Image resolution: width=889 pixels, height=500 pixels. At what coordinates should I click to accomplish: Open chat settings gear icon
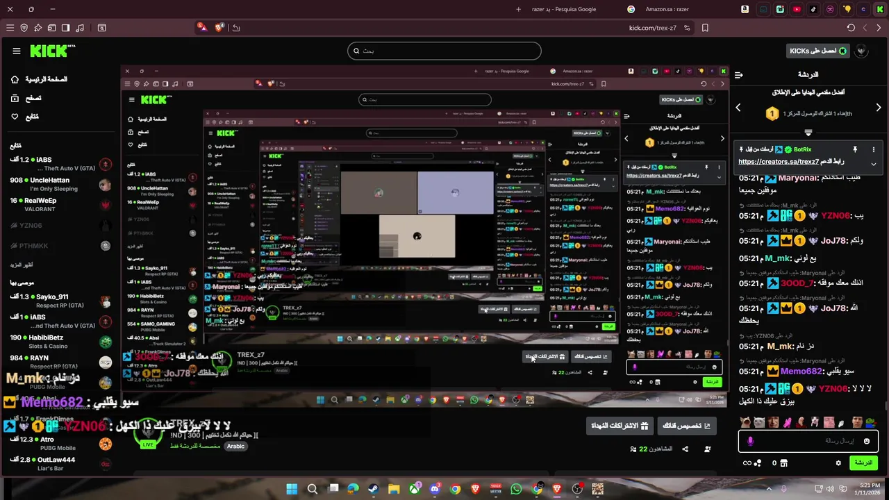pos(838,463)
